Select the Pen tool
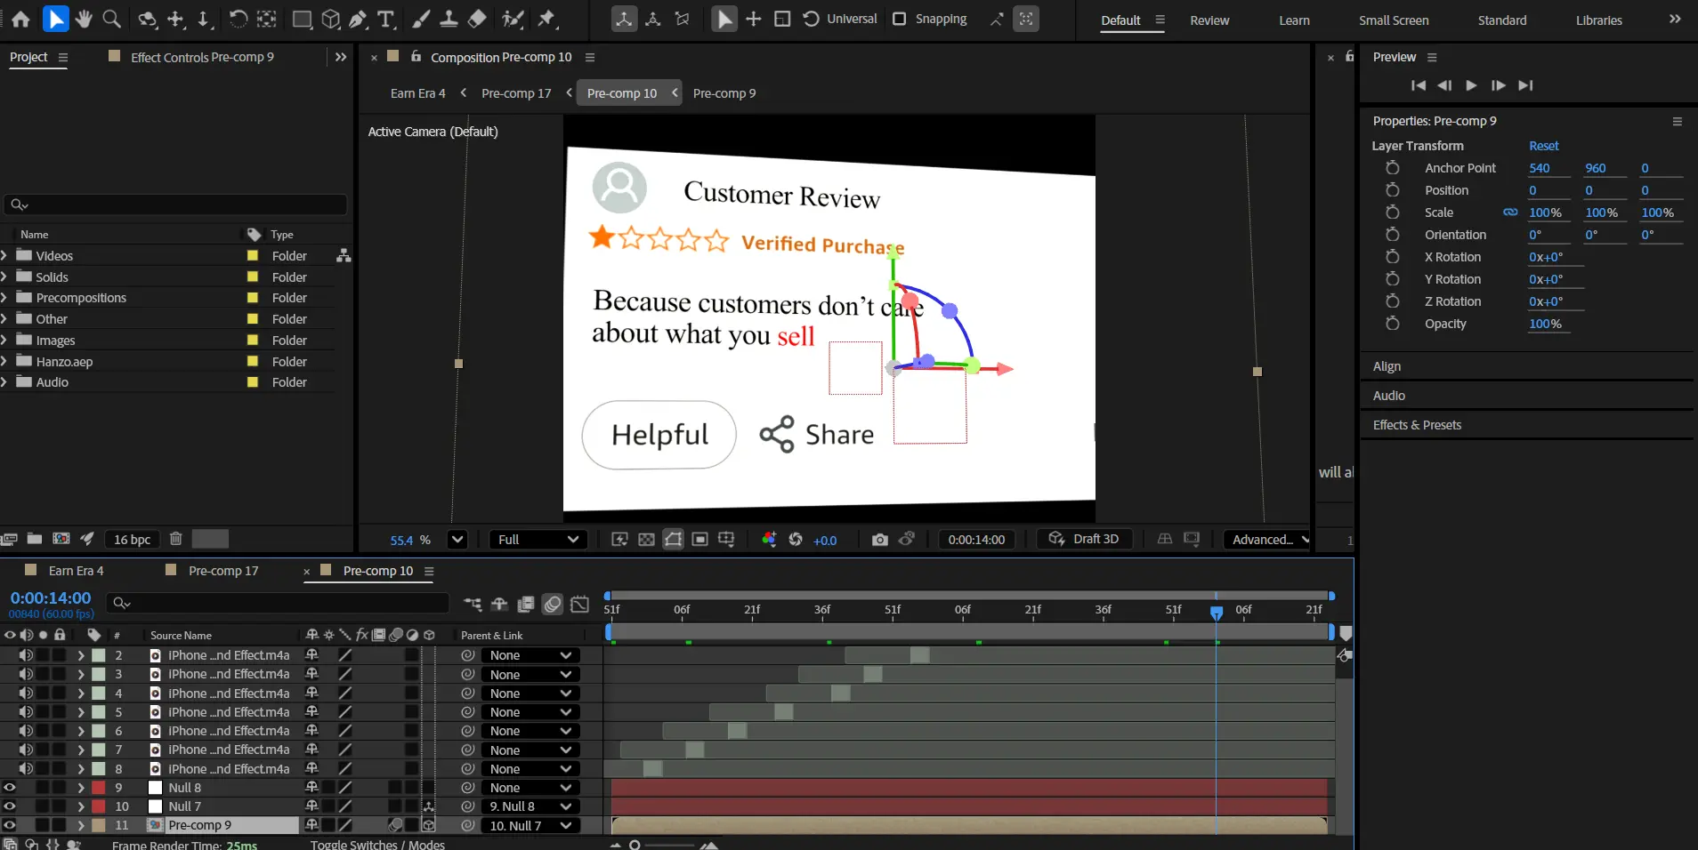 358,19
